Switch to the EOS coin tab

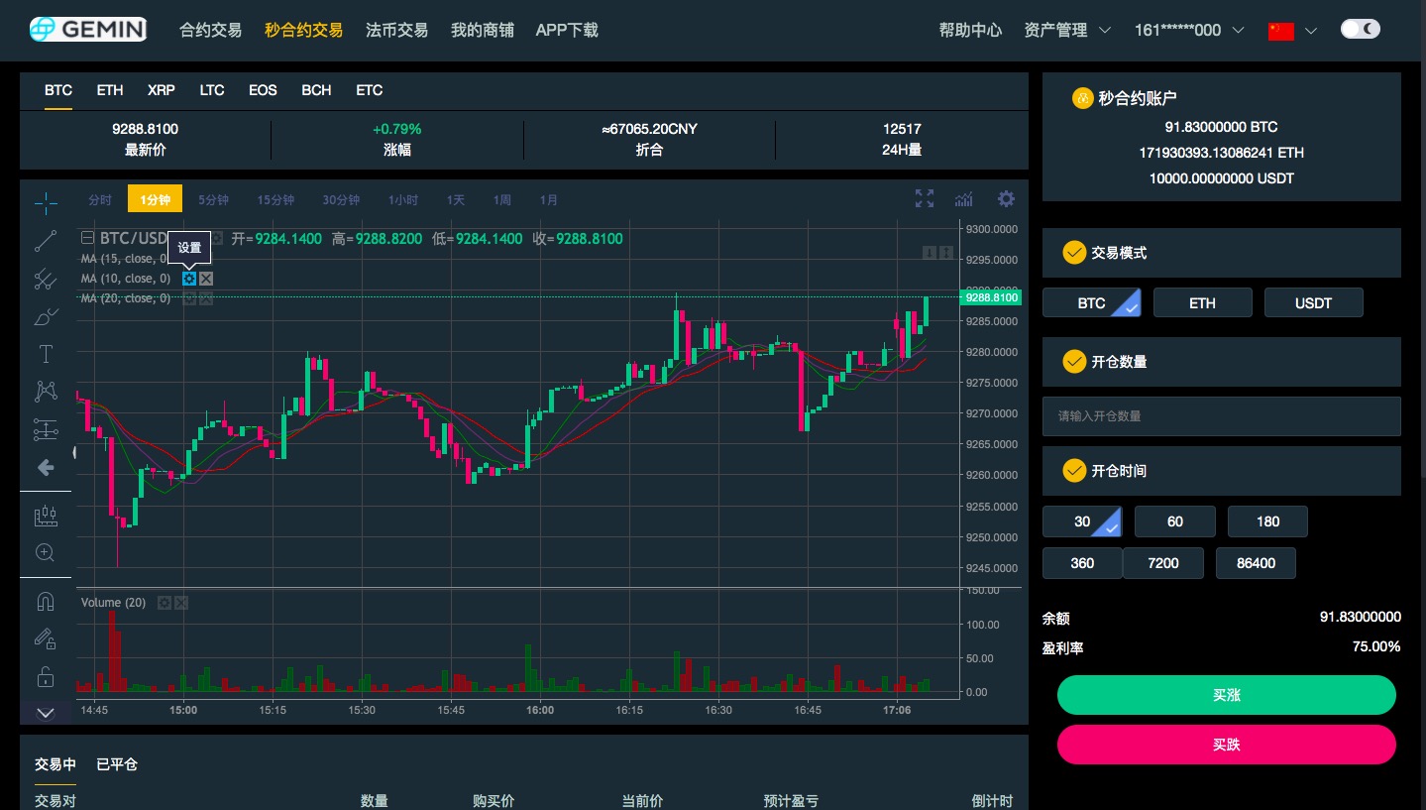(263, 90)
